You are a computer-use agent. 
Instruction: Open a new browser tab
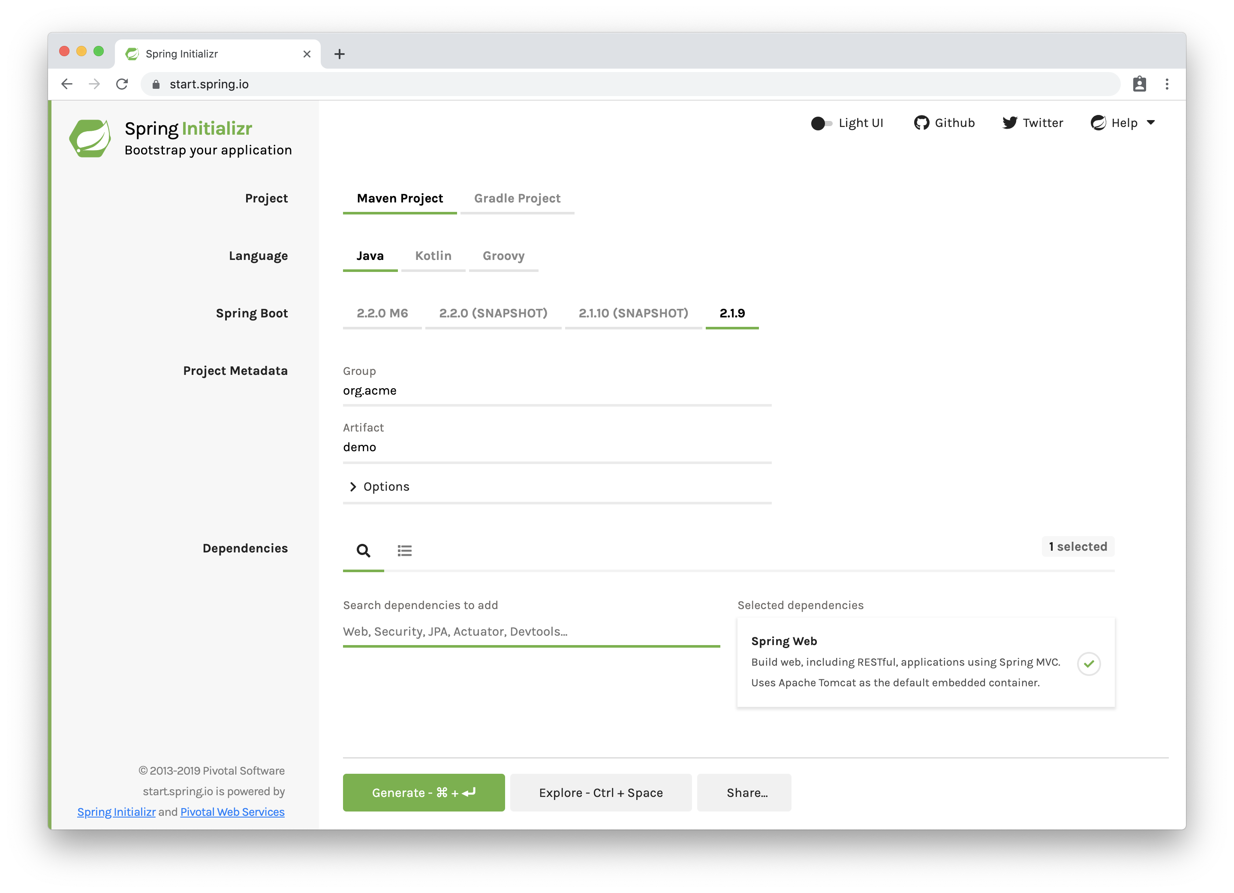point(340,54)
